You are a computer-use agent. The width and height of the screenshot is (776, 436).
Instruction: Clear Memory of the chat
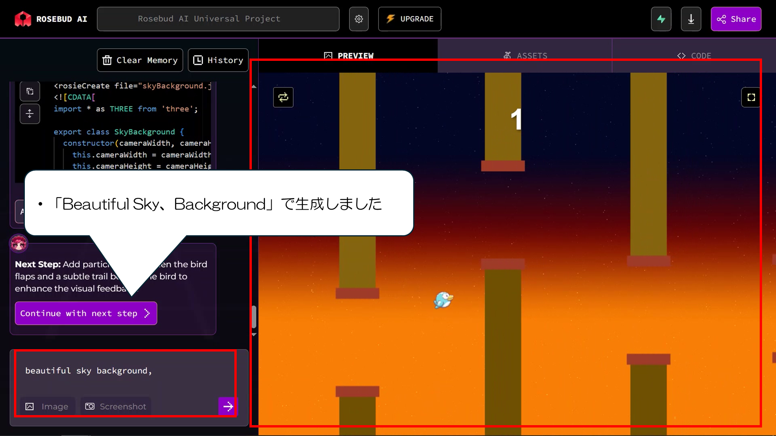click(140, 60)
